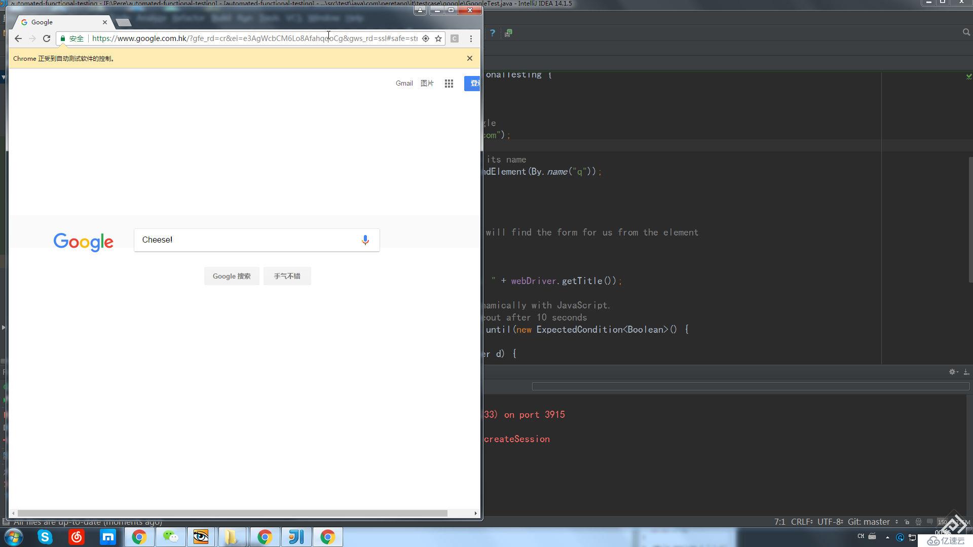Screen dimensions: 973x547
Task: Start voice search with microphone
Action: point(365,240)
